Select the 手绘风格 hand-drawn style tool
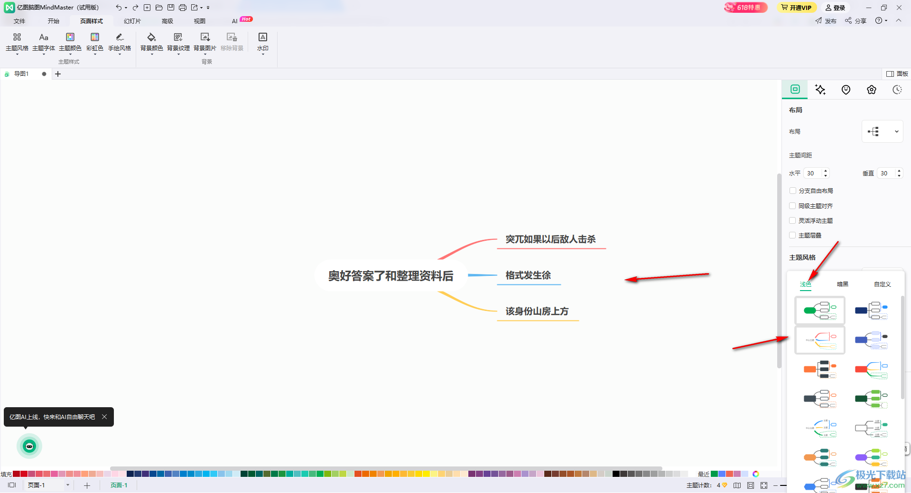Image resolution: width=911 pixels, height=493 pixels. [120, 43]
